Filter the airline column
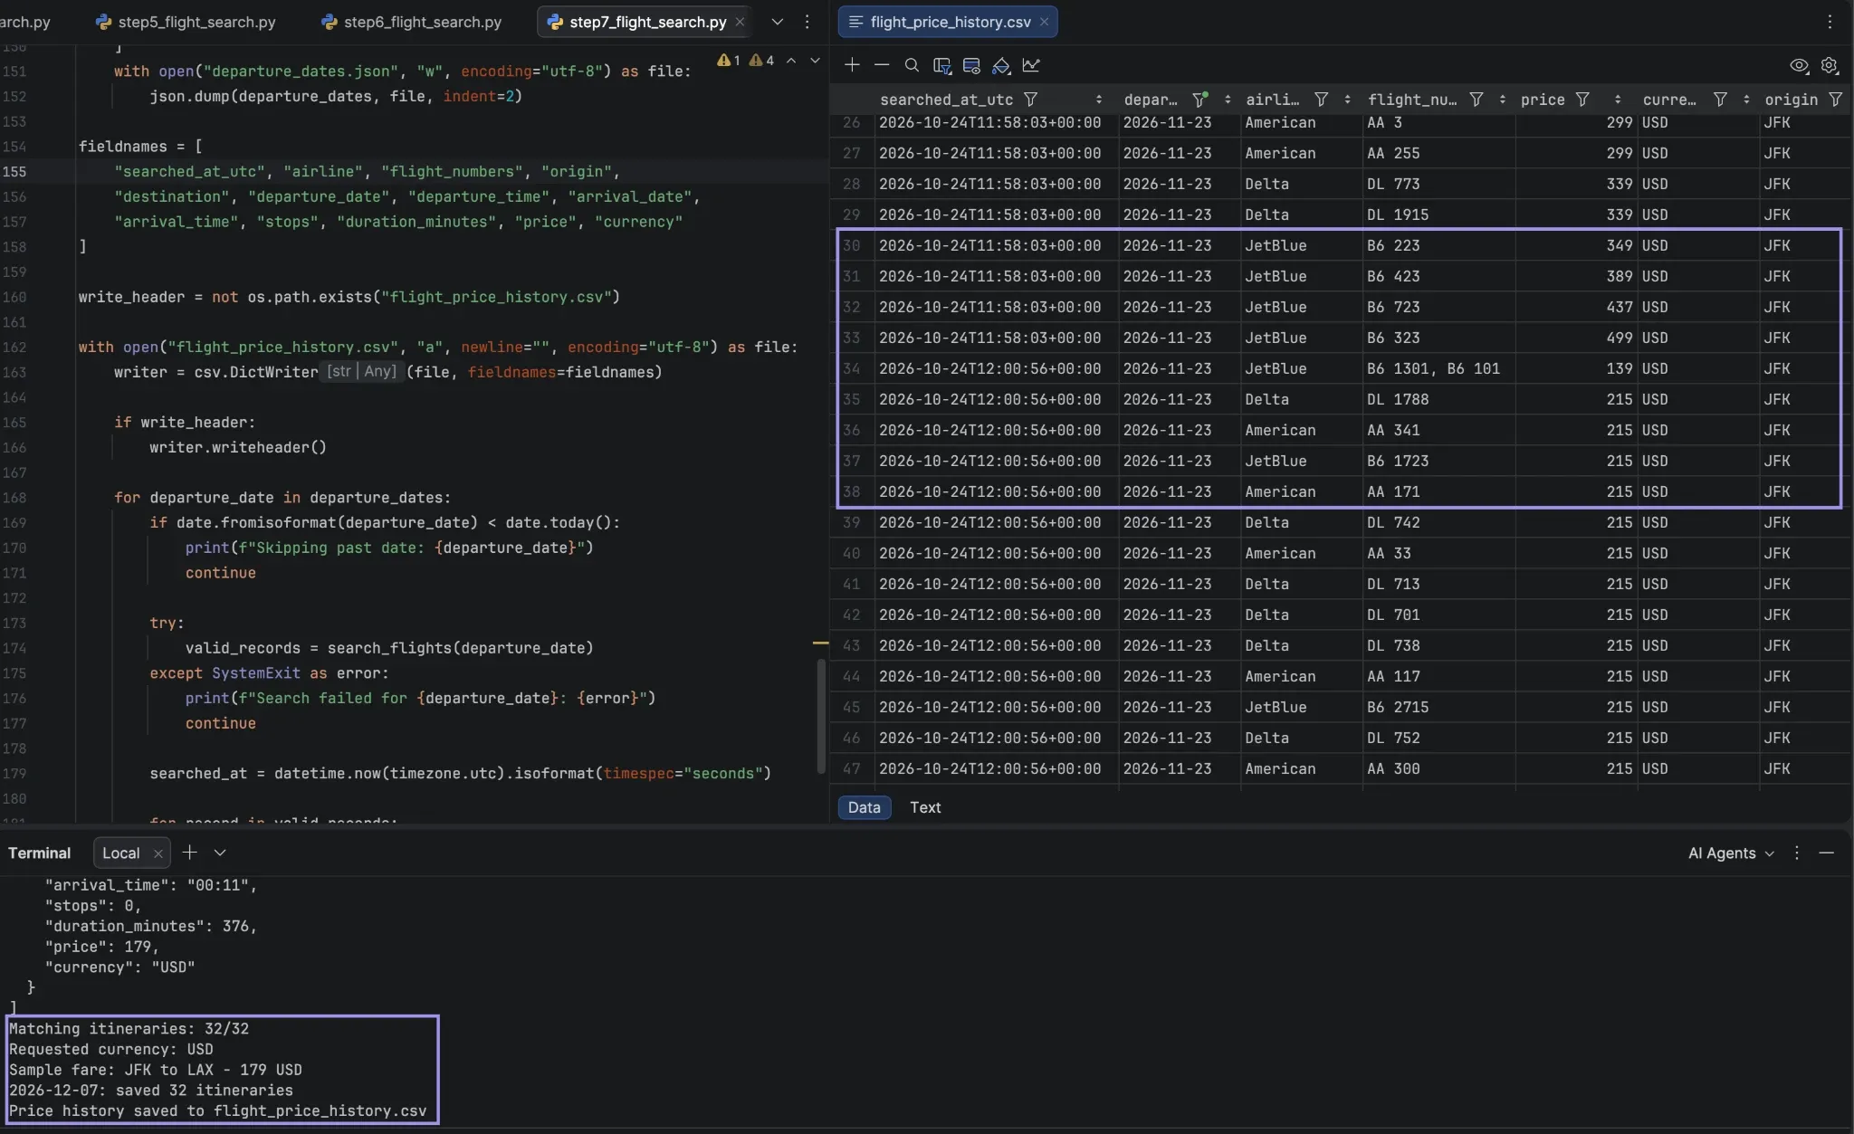Screen dimensions: 1854x1134 coord(1321,100)
